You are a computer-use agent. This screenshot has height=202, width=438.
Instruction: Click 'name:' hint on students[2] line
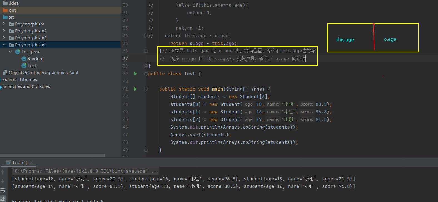tap(273, 119)
